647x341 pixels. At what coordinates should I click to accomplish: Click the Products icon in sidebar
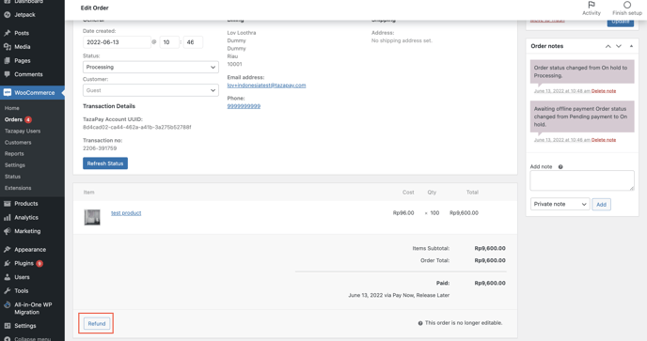pos(7,204)
